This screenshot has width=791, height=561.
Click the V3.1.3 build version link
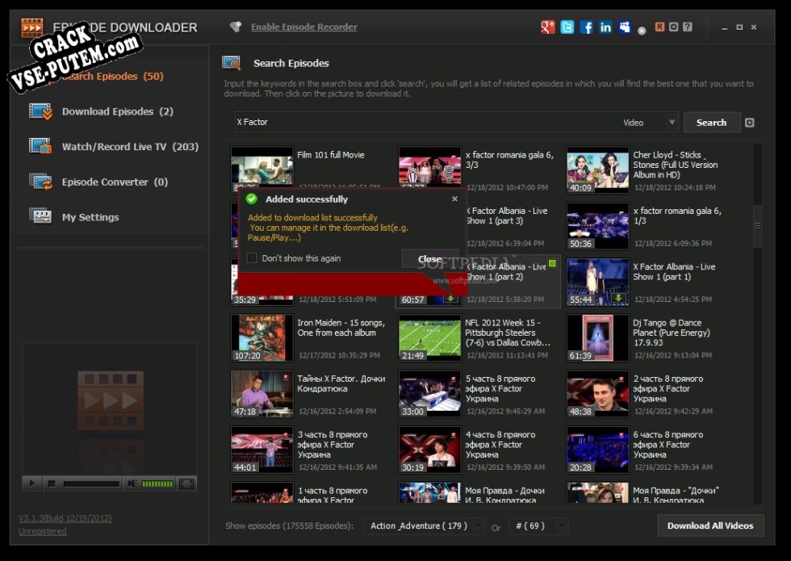pyautogui.click(x=65, y=518)
